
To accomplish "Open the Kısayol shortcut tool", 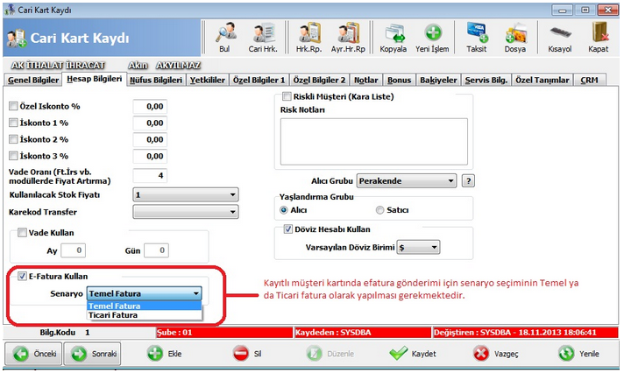I will [560, 38].
